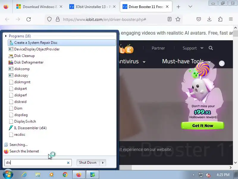Click the Disk Defragmenter icon

coord(11,62)
